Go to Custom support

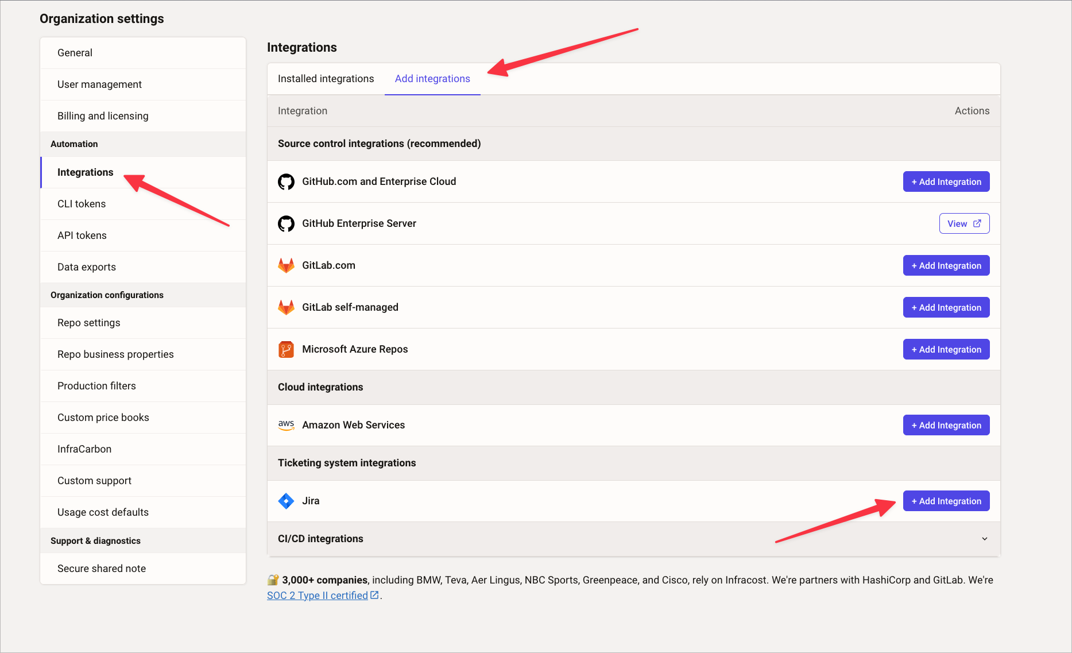pyautogui.click(x=143, y=481)
